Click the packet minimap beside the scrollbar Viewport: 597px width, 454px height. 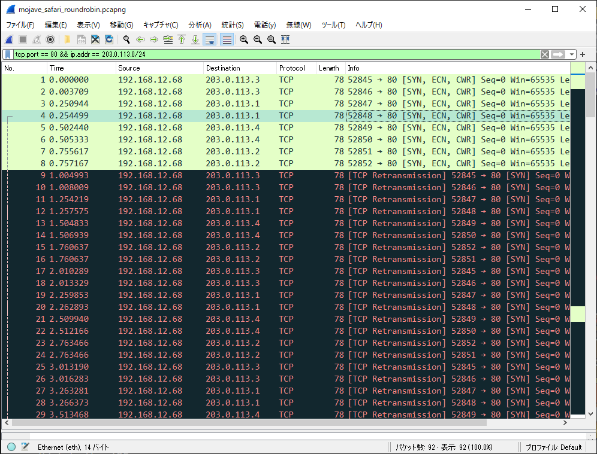[578, 239]
